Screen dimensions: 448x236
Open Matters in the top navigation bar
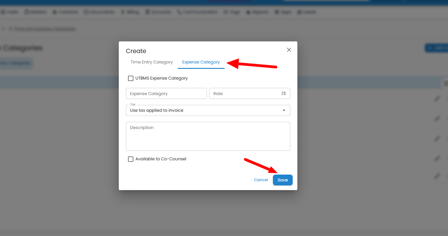(36, 12)
